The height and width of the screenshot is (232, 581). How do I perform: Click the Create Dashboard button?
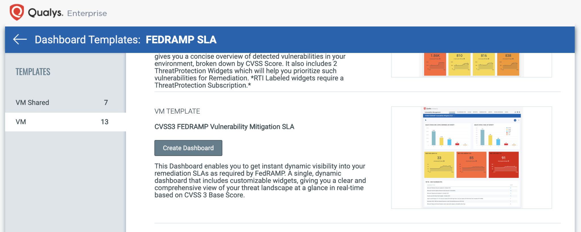pyautogui.click(x=188, y=148)
